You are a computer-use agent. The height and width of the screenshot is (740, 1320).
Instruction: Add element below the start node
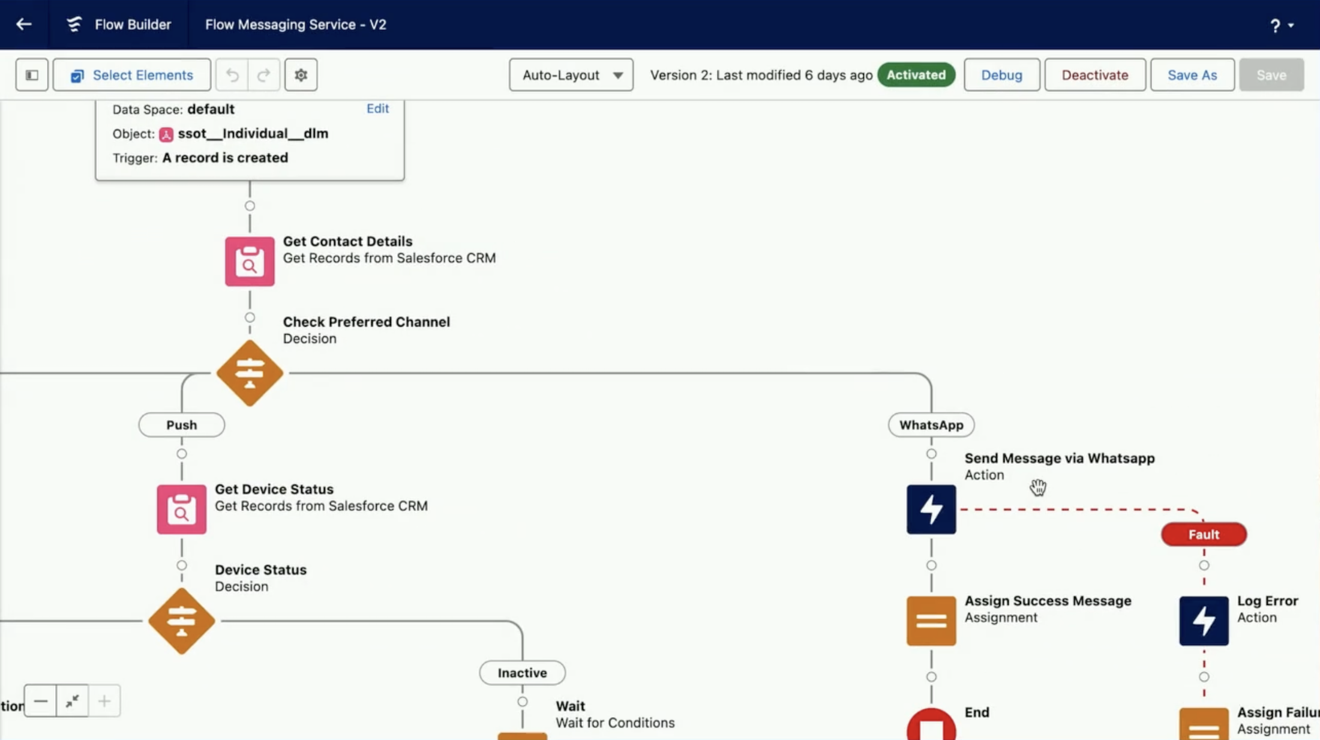pos(250,206)
